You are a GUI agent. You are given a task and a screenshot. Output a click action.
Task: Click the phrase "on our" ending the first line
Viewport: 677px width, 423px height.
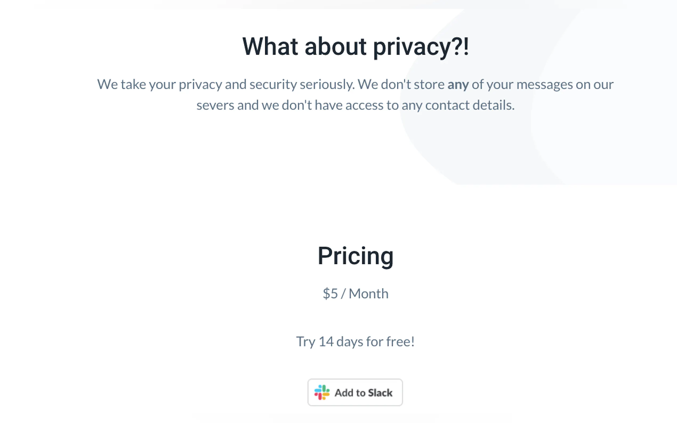coord(594,84)
